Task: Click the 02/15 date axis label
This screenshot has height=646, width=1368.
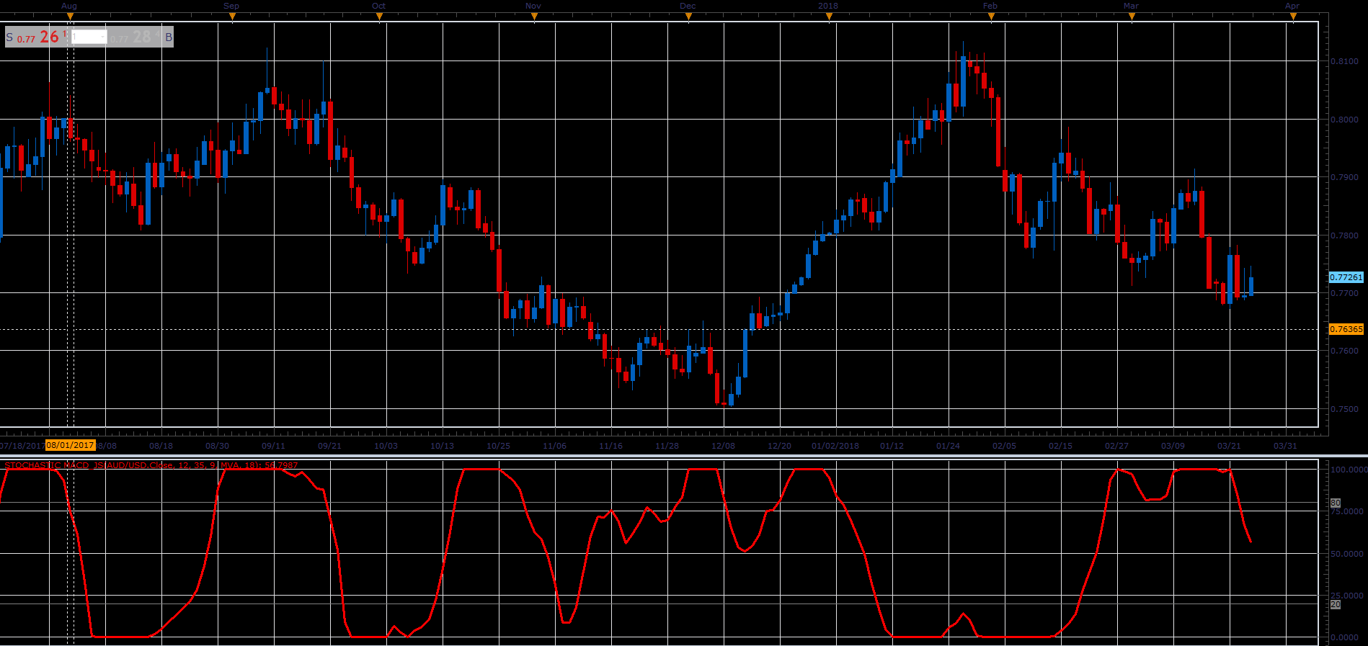Action: point(1061,446)
